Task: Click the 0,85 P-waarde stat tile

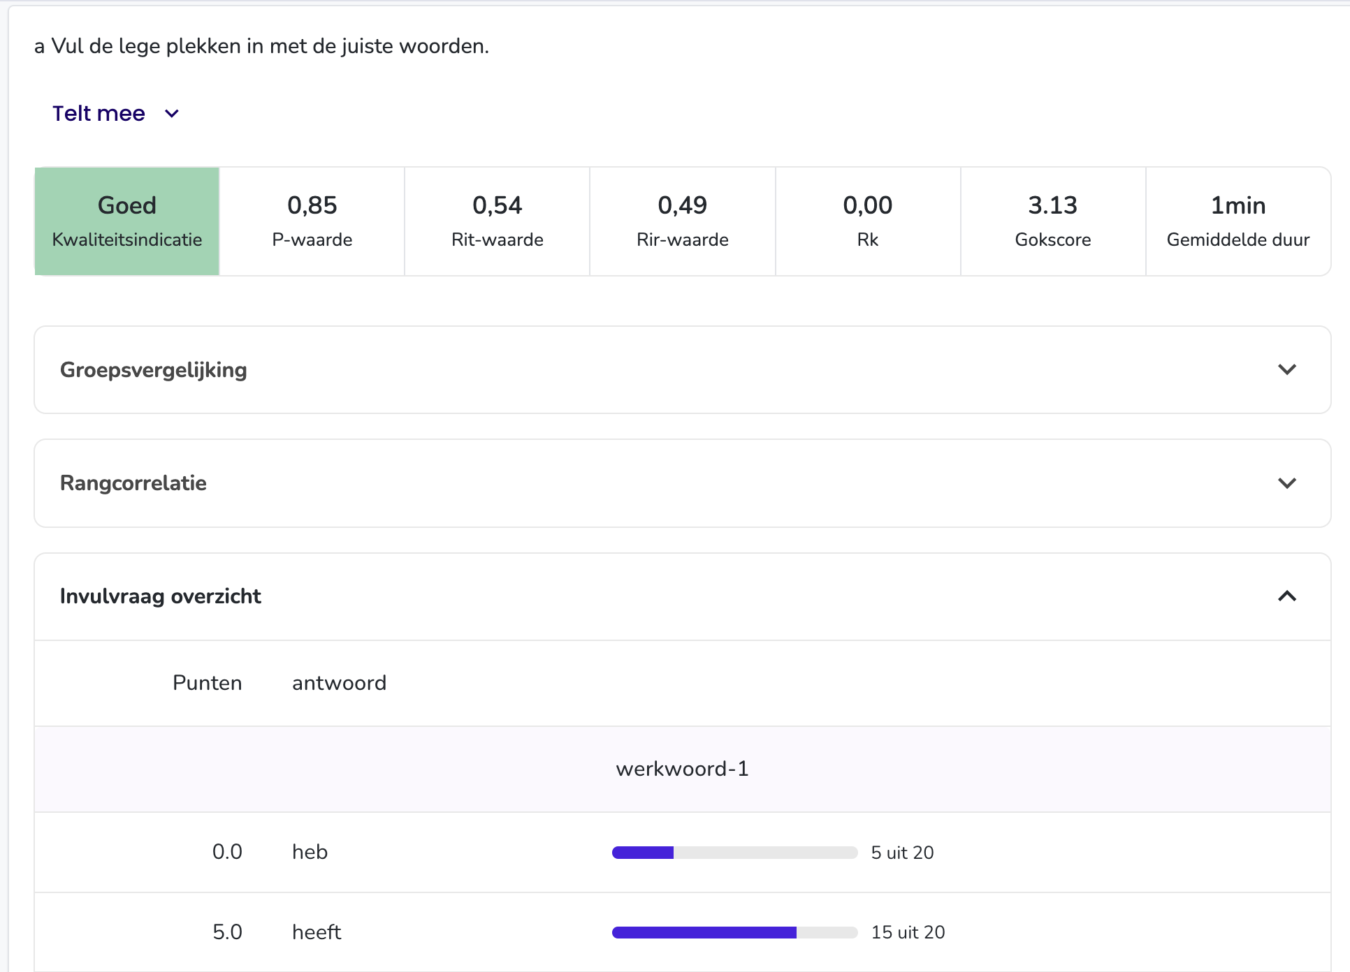Action: [x=312, y=221]
